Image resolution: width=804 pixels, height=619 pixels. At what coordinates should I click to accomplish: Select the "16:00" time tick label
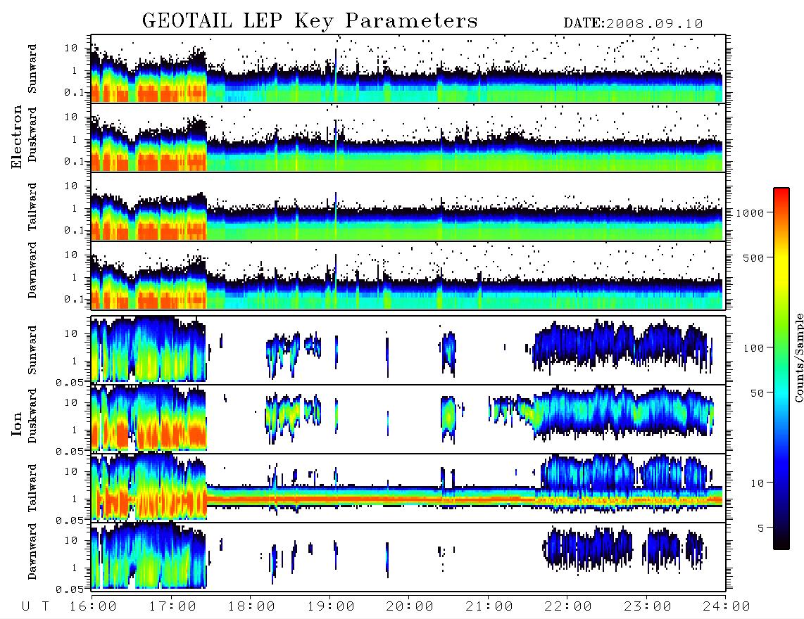pyautogui.click(x=93, y=607)
